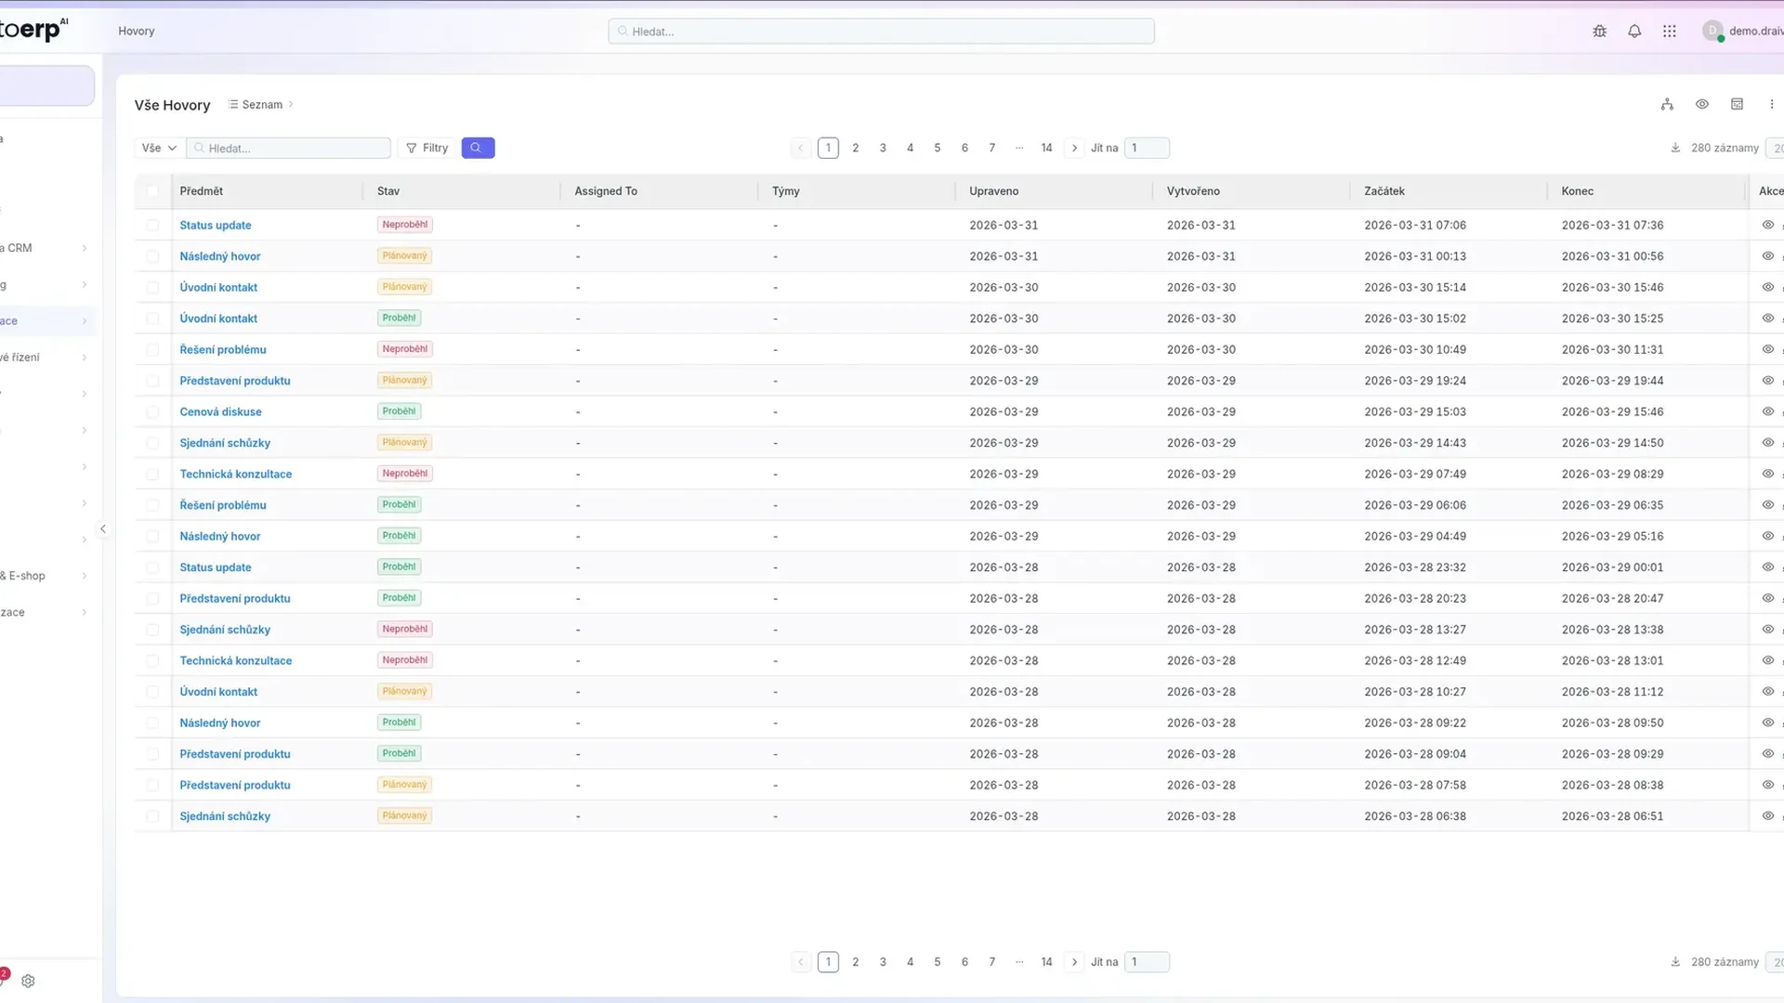Viewport: 1784px width, 1003px height.
Task: Open the top page size dropdown
Action: click(x=1775, y=148)
